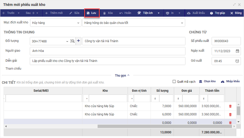Delete the first Kho cửa hàng row

point(230,106)
